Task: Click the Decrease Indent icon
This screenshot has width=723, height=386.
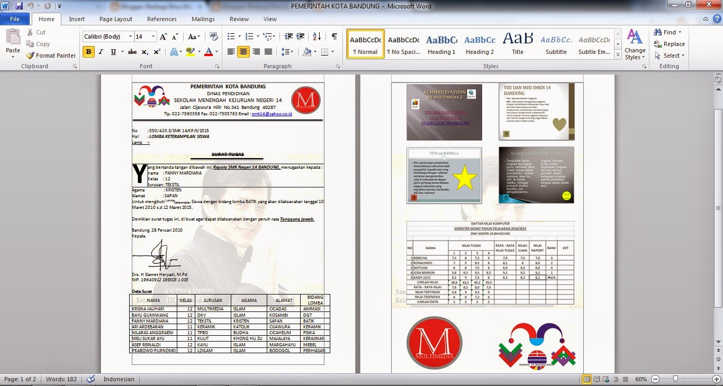Action: point(288,36)
